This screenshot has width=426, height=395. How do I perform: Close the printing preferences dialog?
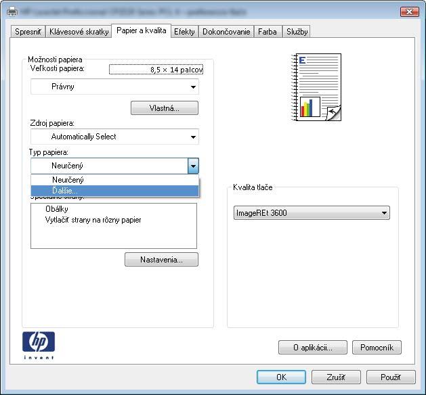[x=410, y=11]
